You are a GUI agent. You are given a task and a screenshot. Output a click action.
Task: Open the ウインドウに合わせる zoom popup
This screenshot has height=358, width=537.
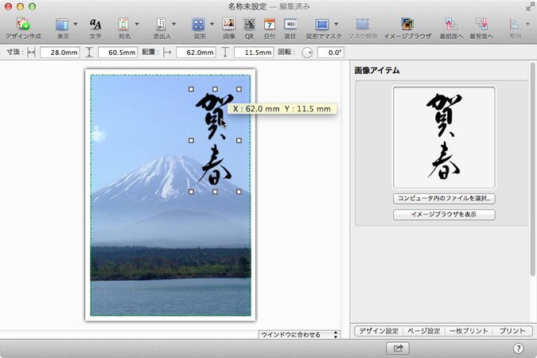click(x=298, y=335)
